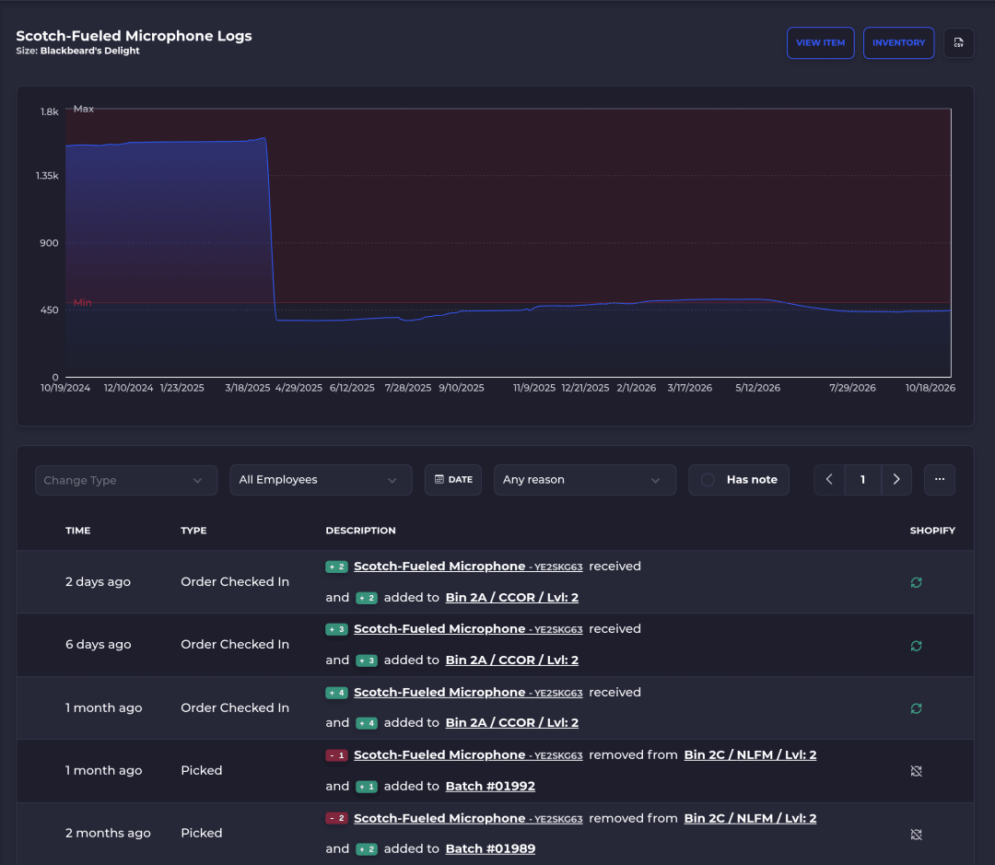Screen dimensions: 995x865
Task: Open the Any reason dropdown
Action: point(584,480)
